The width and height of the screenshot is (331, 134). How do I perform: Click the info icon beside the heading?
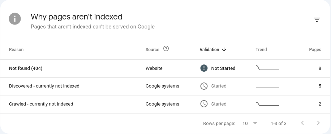(15, 19)
